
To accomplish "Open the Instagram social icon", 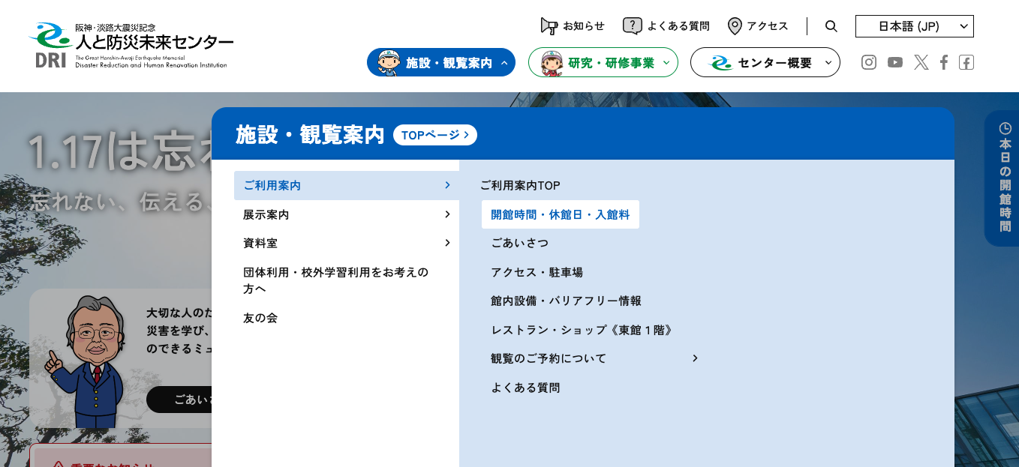I will point(869,62).
